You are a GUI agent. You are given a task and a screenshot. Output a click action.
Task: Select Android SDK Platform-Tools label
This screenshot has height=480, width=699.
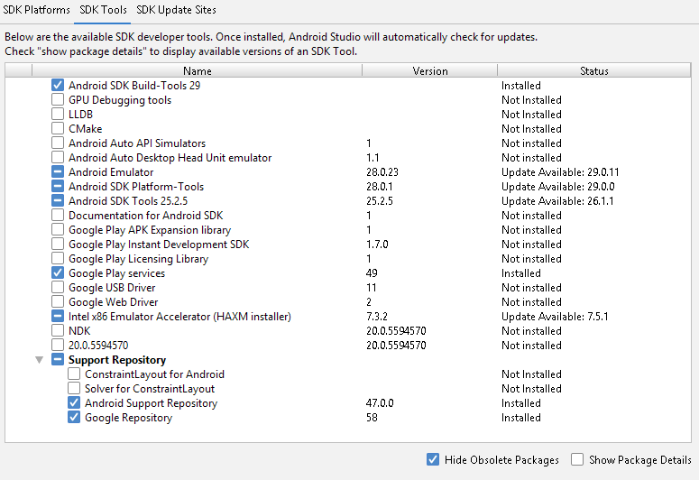pyautogui.click(x=136, y=187)
